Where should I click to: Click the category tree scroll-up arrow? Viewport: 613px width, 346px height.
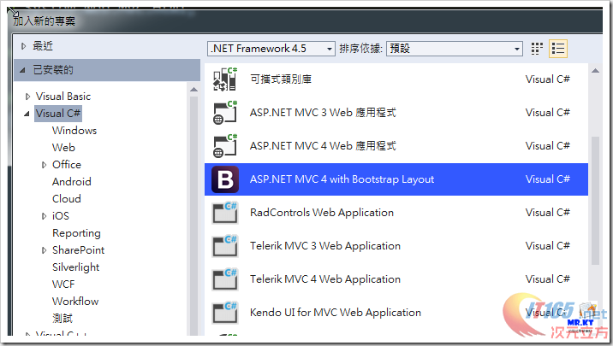pos(193,90)
